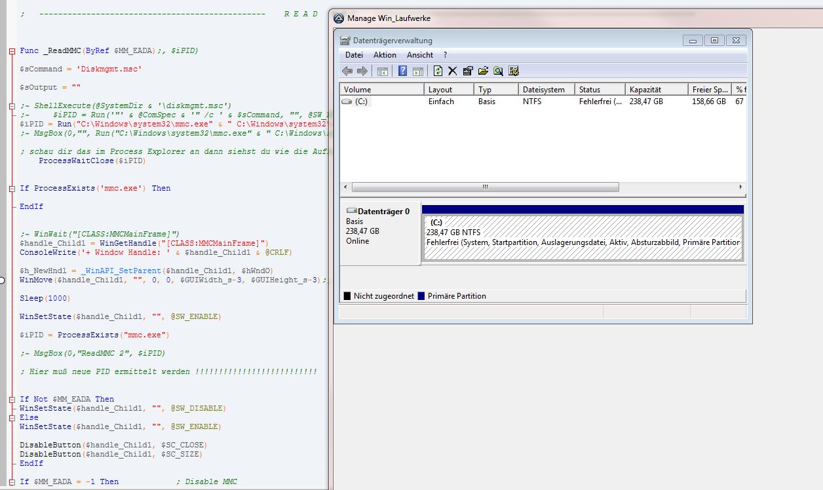Screen dimensions: 823x490
Task: Click the blue Help question-mark toolbar icon
Action: [402, 71]
